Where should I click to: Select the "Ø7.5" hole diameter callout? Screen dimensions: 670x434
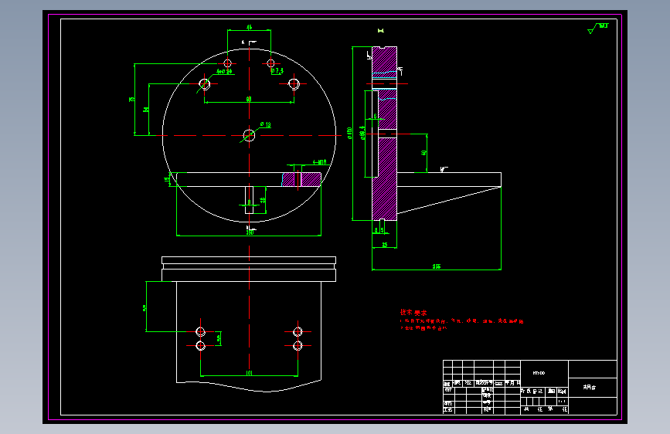[277, 71]
